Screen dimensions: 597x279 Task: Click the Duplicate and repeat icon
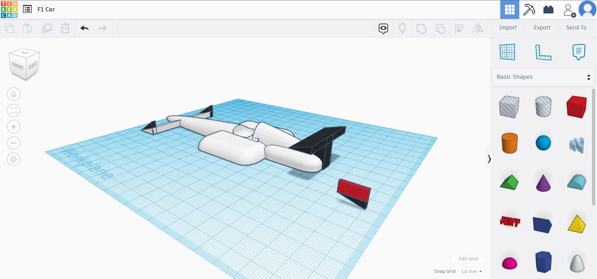47,28
